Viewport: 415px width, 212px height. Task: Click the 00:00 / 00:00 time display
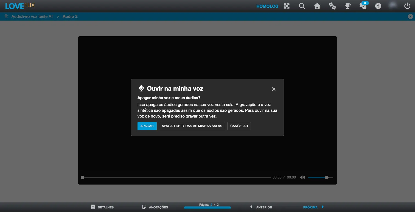[x=284, y=177]
